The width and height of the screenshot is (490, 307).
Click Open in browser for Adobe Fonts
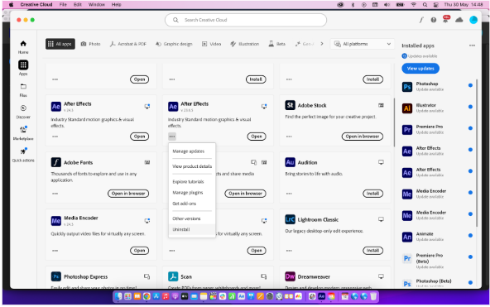(x=128, y=194)
